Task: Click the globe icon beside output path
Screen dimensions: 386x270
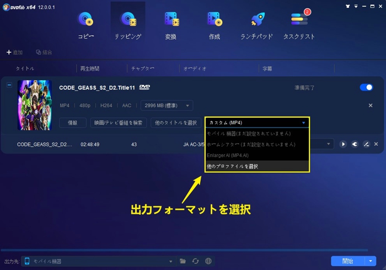Action: (208, 261)
